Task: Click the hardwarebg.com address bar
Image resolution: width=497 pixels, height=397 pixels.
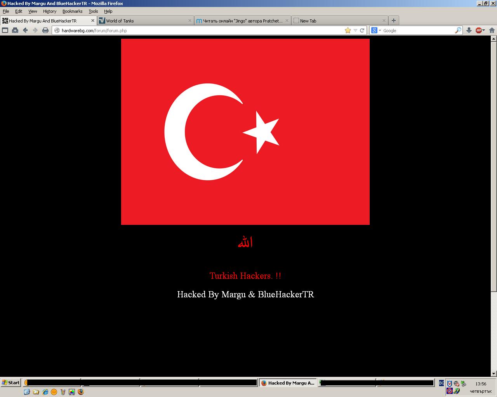Action: pyautogui.click(x=194, y=30)
